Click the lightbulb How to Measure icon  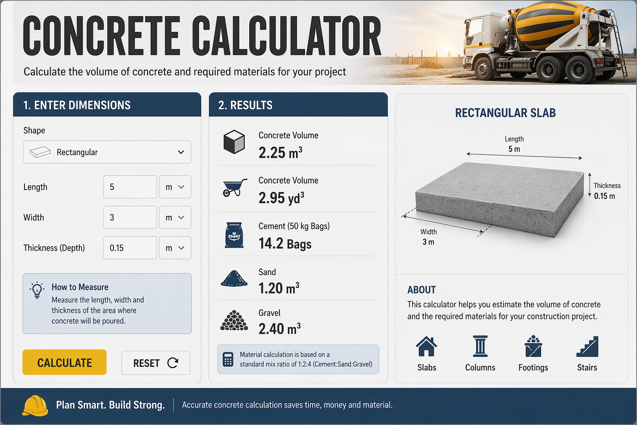pos(37,290)
